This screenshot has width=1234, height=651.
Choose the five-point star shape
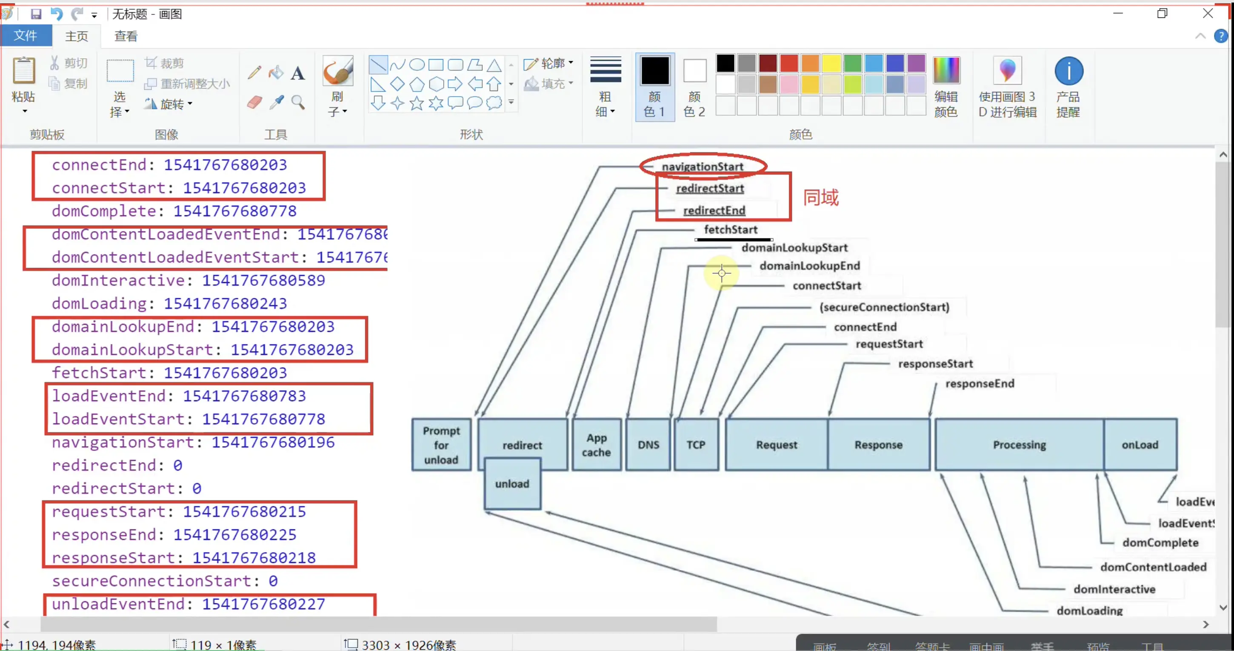pos(416,103)
